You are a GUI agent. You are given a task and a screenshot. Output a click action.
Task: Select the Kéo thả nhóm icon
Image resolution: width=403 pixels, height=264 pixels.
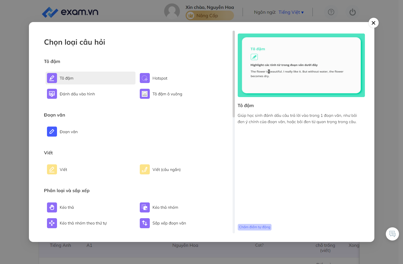click(x=145, y=207)
